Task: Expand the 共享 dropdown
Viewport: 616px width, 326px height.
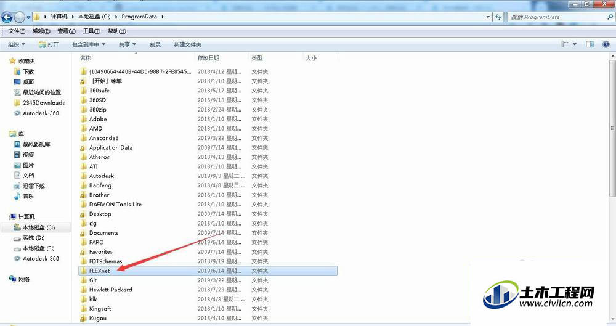Action: pyautogui.click(x=128, y=44)
